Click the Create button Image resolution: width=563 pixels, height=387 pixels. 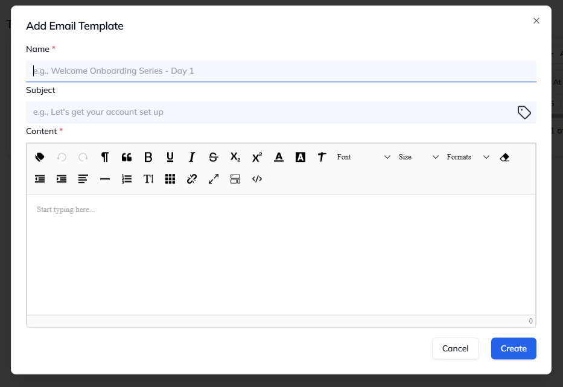513,348
